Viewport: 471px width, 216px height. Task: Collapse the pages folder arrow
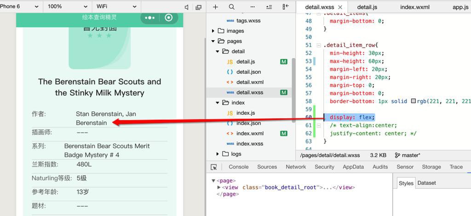point(213,41)
